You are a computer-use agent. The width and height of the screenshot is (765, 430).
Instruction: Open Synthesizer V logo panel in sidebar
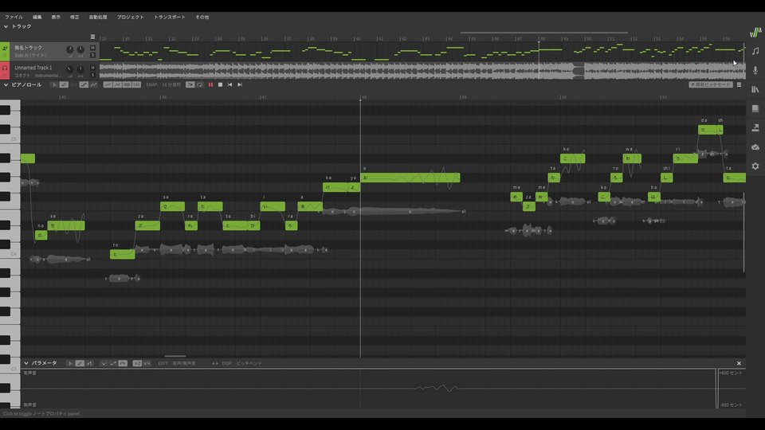tap(755, 32)
